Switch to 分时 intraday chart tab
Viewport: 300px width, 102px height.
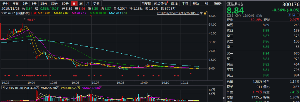point(6,3)
